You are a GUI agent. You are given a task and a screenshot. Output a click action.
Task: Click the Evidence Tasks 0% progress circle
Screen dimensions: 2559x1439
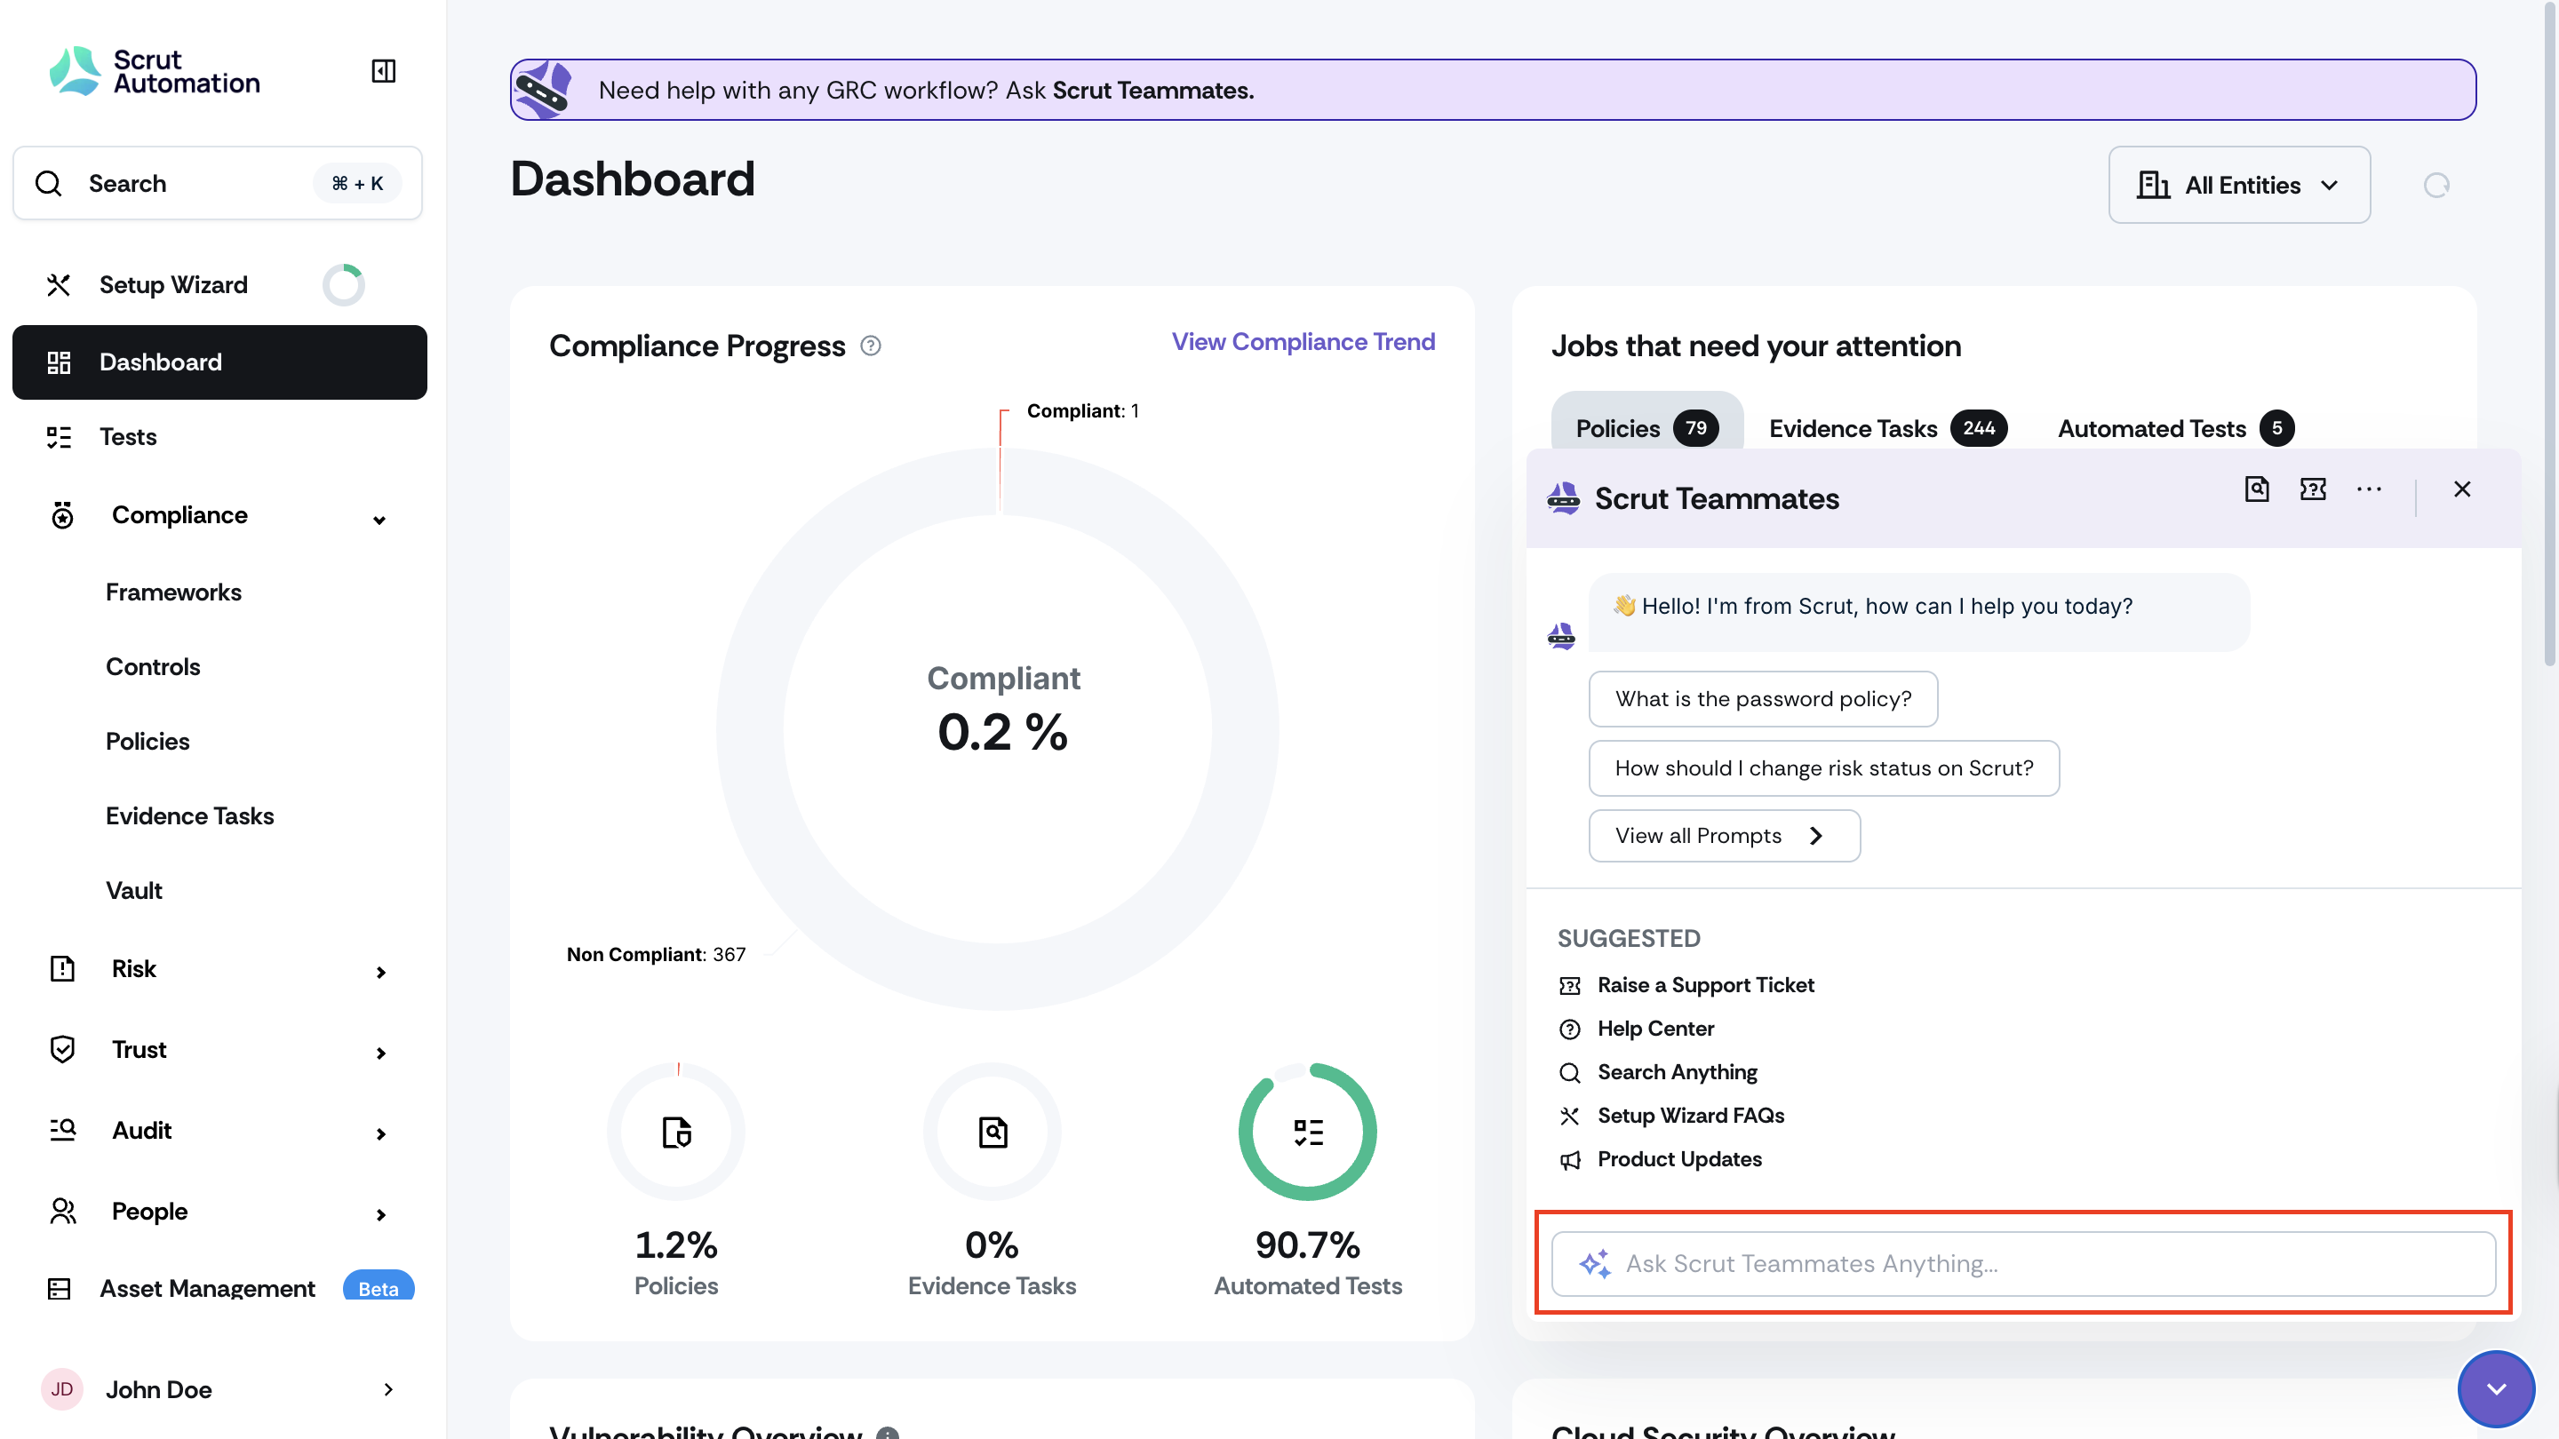(x=992, y=1131)
